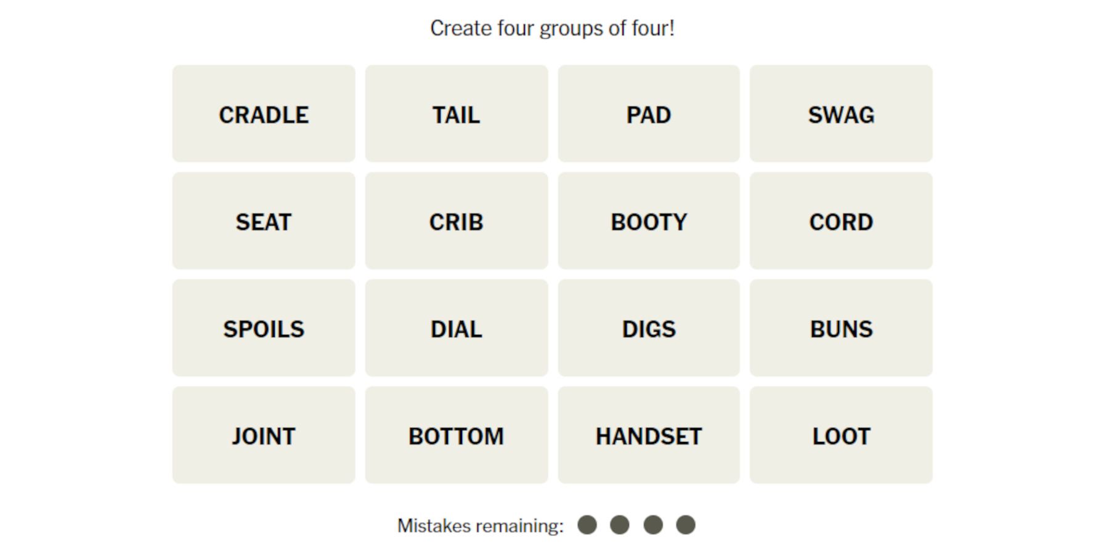
Task: Click the Mistakes remaining label
Action: (x=481, y=525)
